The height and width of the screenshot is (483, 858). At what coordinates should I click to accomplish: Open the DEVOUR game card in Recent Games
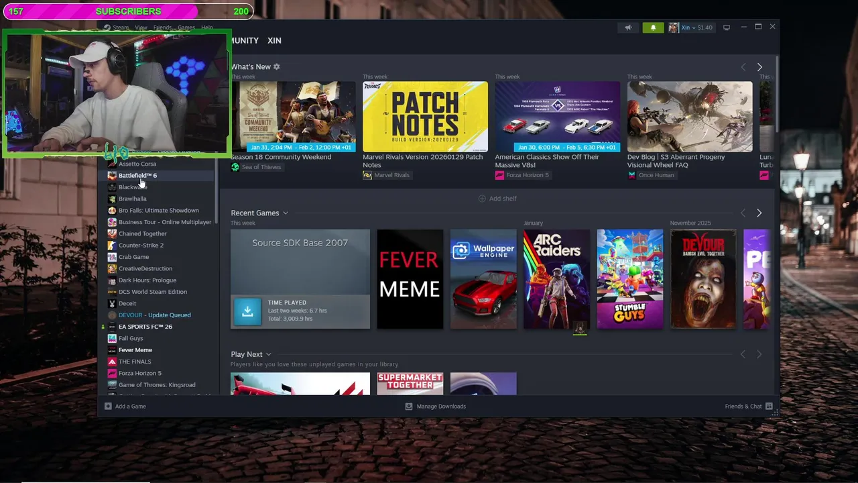(x=703, y=279)
